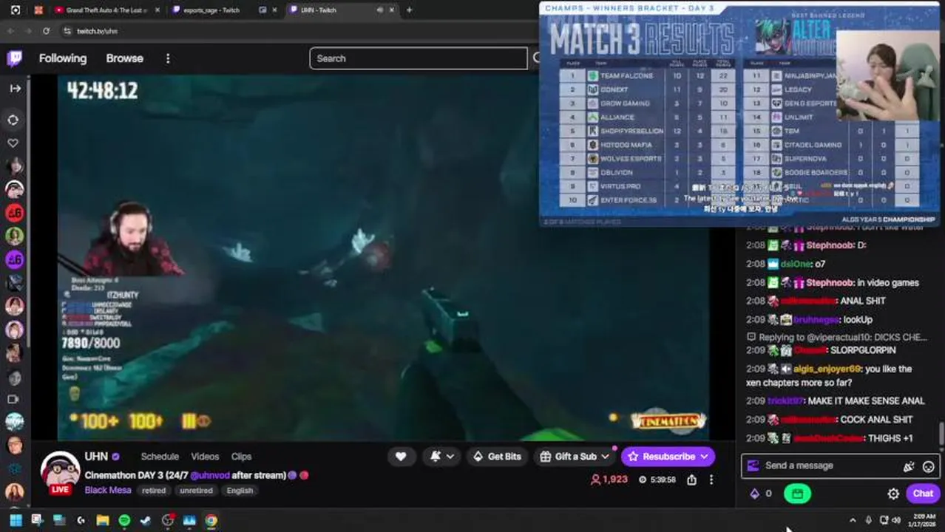
Task: Click the Get Bits button
Action: tap(496, 457)
